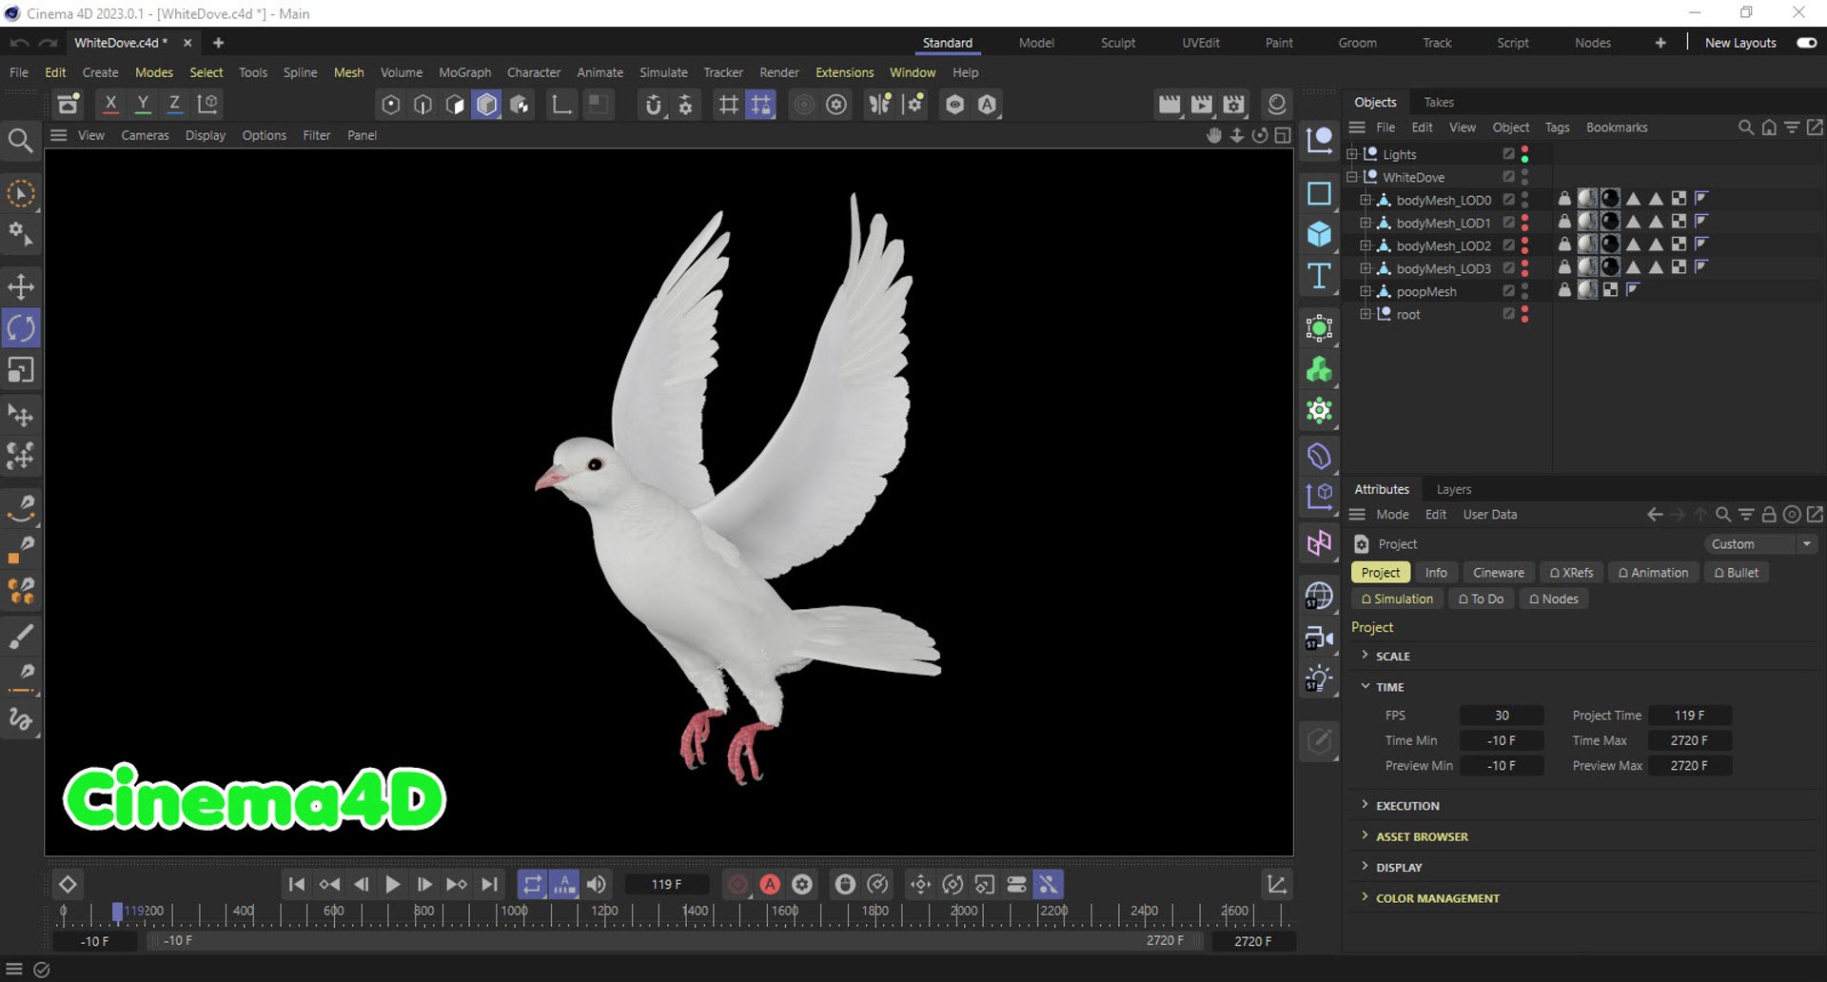Expand the root object
The width and height of the screenshot is (1827, 982).
1365,313
